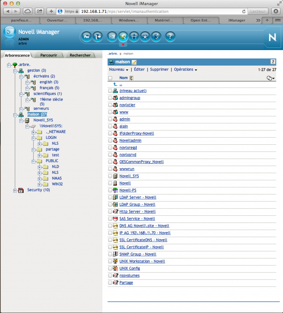Click the sort icon next to Nom
The height and width of the screenshot is (313, 283).
[131, 78]
